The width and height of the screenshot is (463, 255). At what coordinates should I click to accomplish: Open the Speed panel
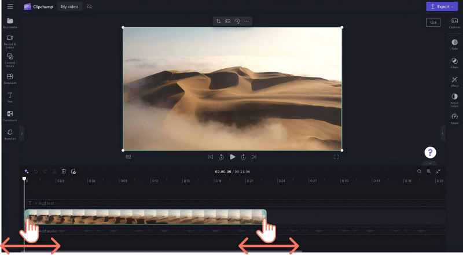click(x=454, y=119)
